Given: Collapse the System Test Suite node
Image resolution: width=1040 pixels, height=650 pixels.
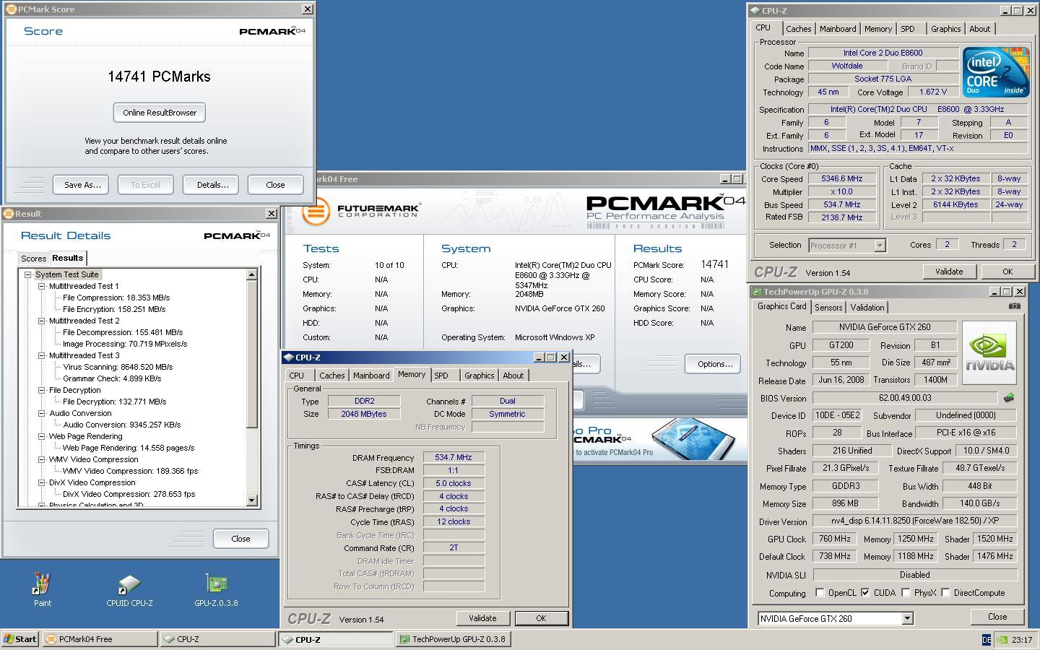Looking at the screenshot, I should [x=27, y=274].
